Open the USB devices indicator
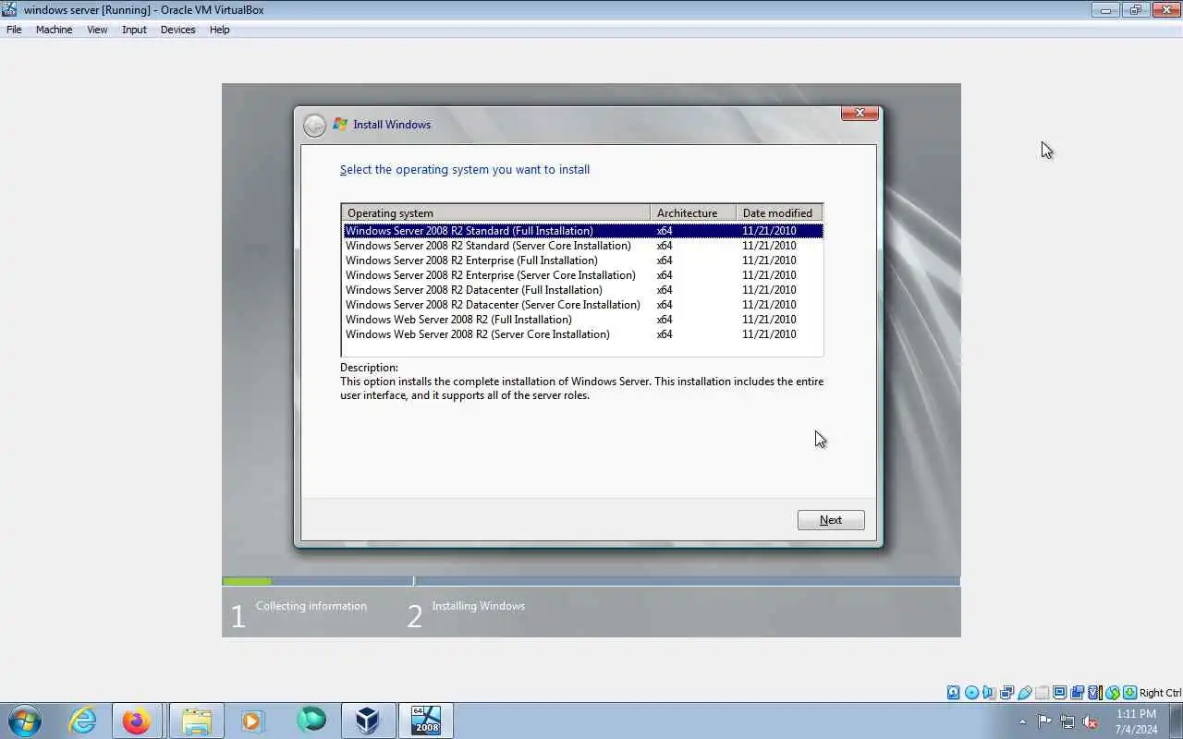 1024,693
